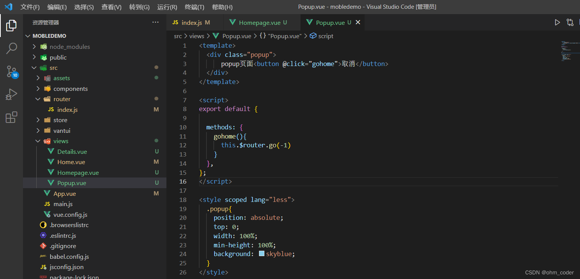Open the 运行(R) menu
Image resolution: width=580 pixels, height=279 pixels.
[x=167, y=7]
